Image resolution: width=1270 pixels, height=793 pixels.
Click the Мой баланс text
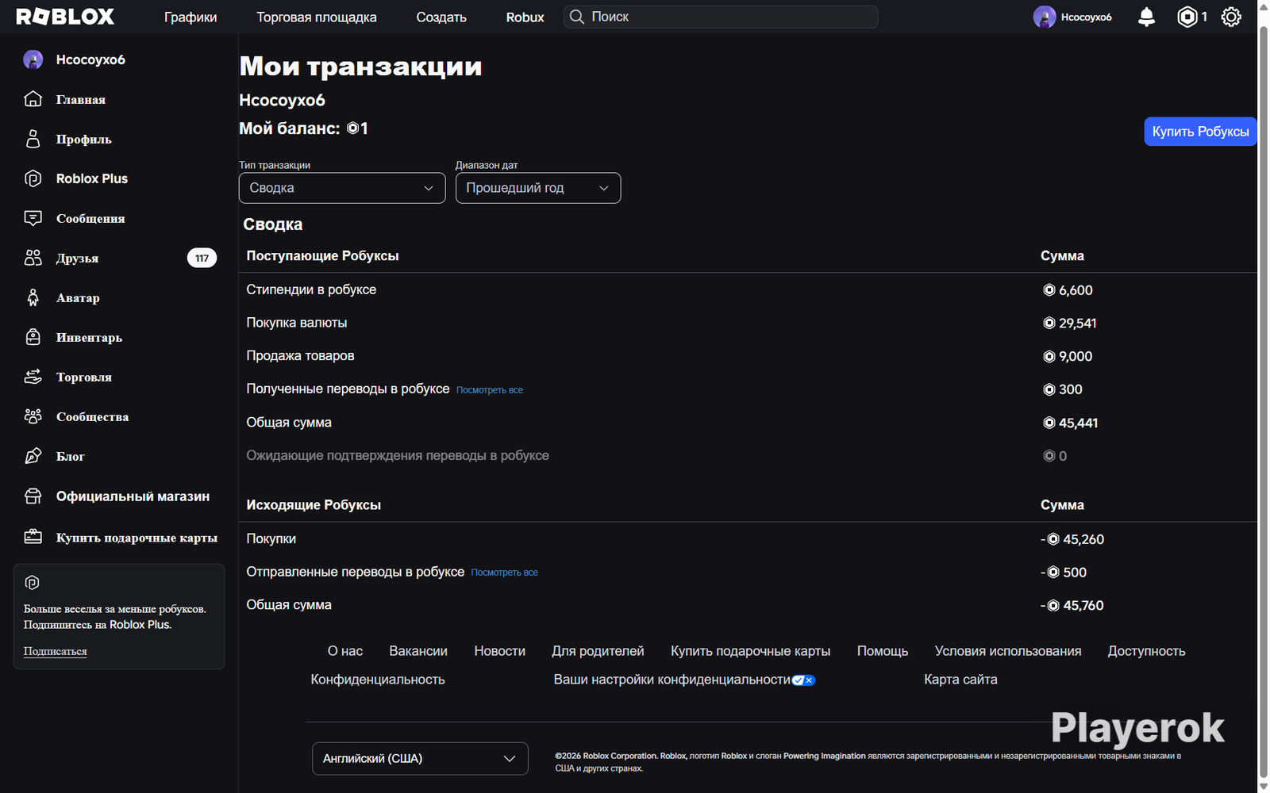pos(290,128)
